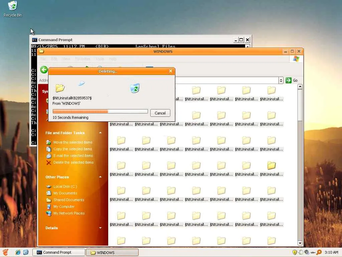Click the WINDOWS explorer scrollbar up arrow

(x=300, y=87)
